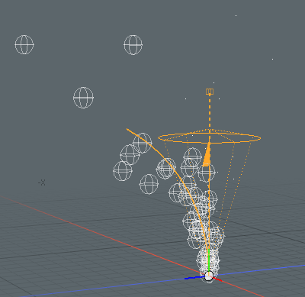Screen dimensions: 305x297
Task: Select the red X-axis grid line on ground
Action: coord(101,235)
